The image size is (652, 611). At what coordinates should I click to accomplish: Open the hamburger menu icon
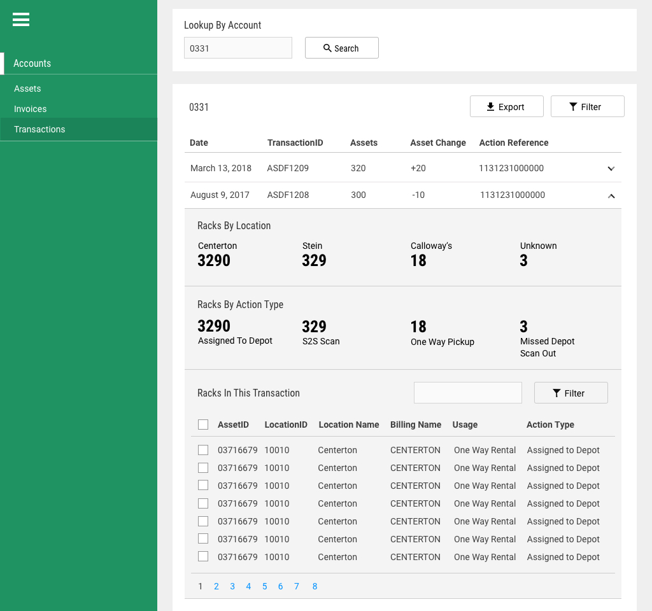coord(21,20)
